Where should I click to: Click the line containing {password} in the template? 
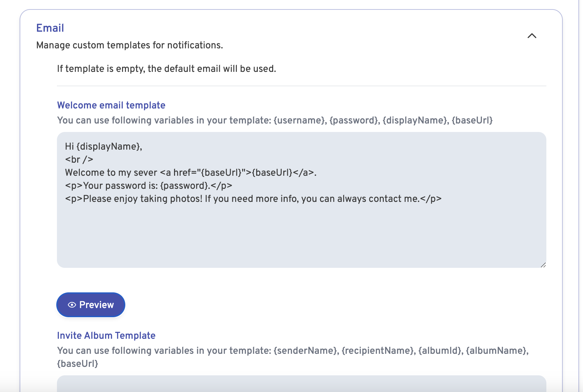(x=149, y=186)
